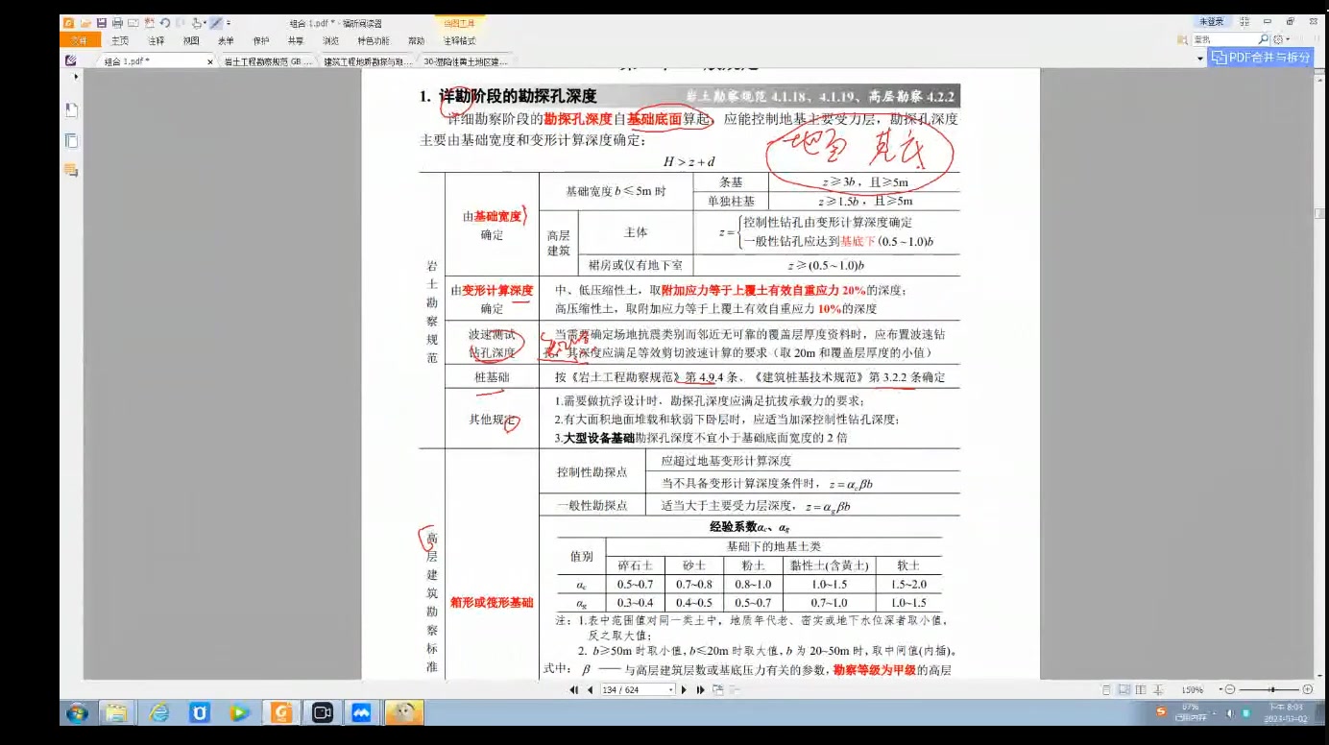Open Internet Explorer from taskbar

point(158,712)
